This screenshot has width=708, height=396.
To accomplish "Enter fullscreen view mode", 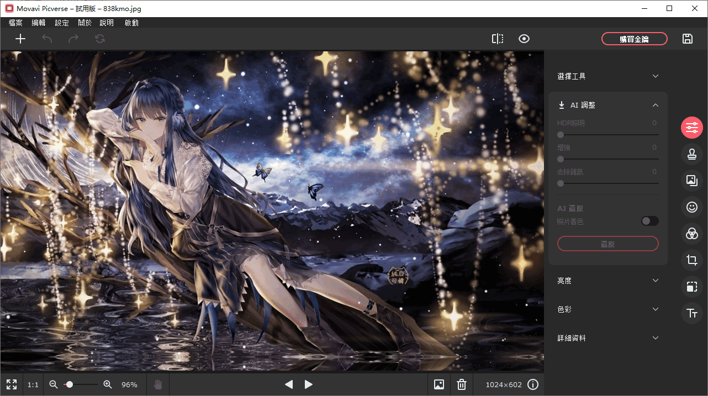I will pos(12,384).
